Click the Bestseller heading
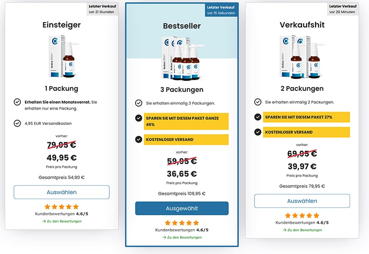Image resolution: width=369 pixels, height=254 pixels. click(x=182, y=26)
